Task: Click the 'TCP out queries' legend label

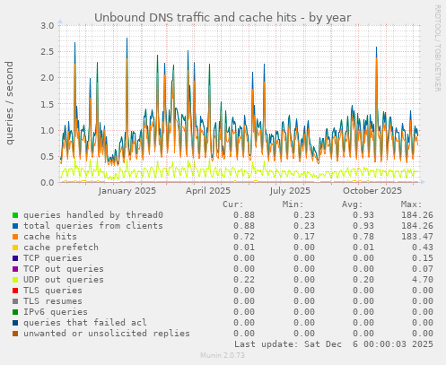Action: [64, 269]
